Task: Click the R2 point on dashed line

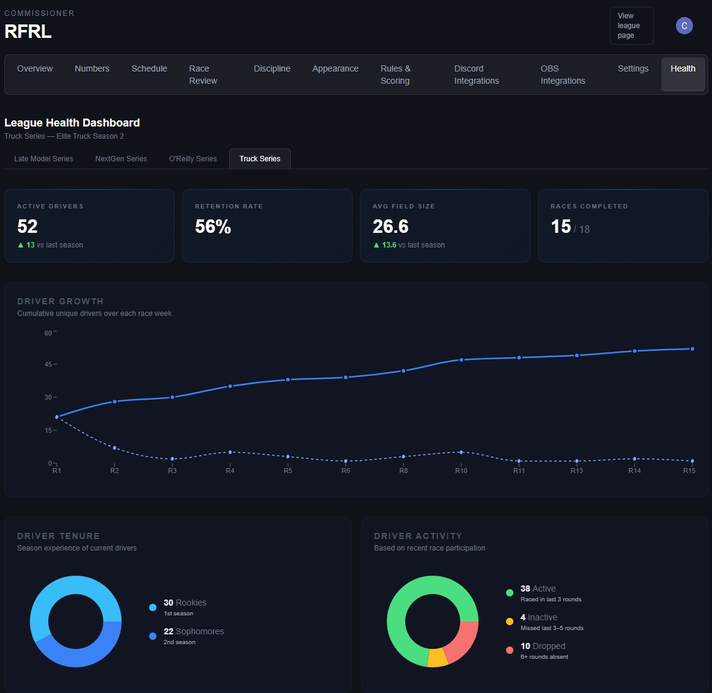Action: pos(114,448)
